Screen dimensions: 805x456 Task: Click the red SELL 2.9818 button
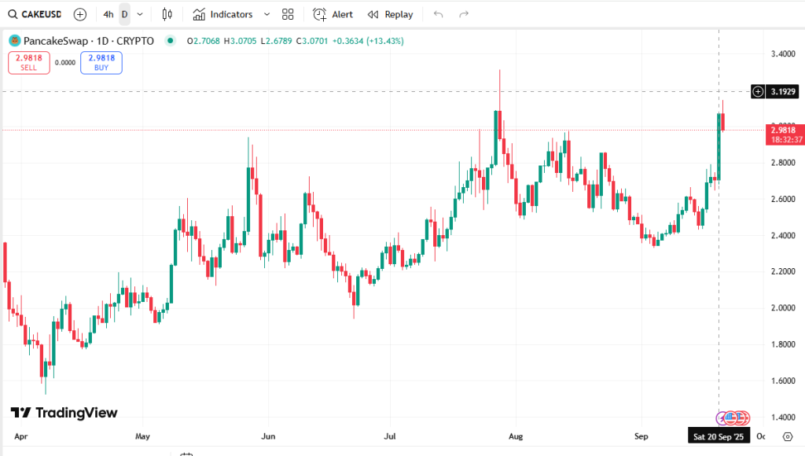tap(29, 62)
